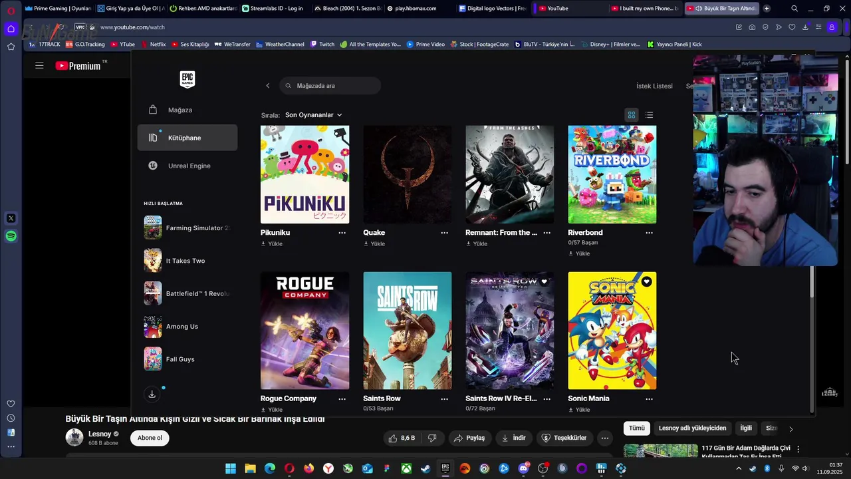Open the YouTube guide hamburger menu
This screenshot has width=851, height=479.
(39, 65)
